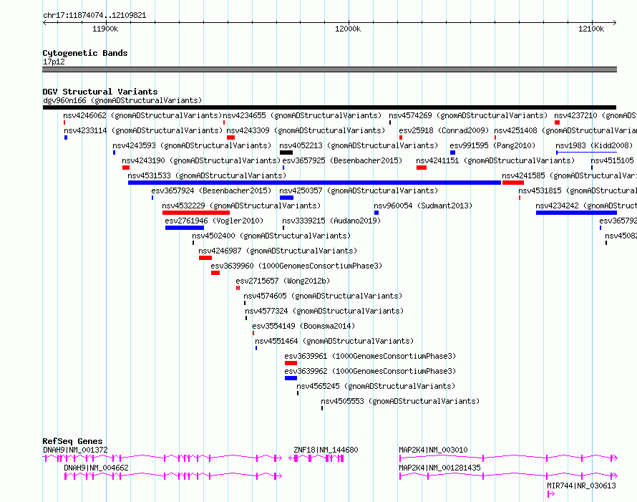Click the red nsv4241151 variant bar

[422, 168]
